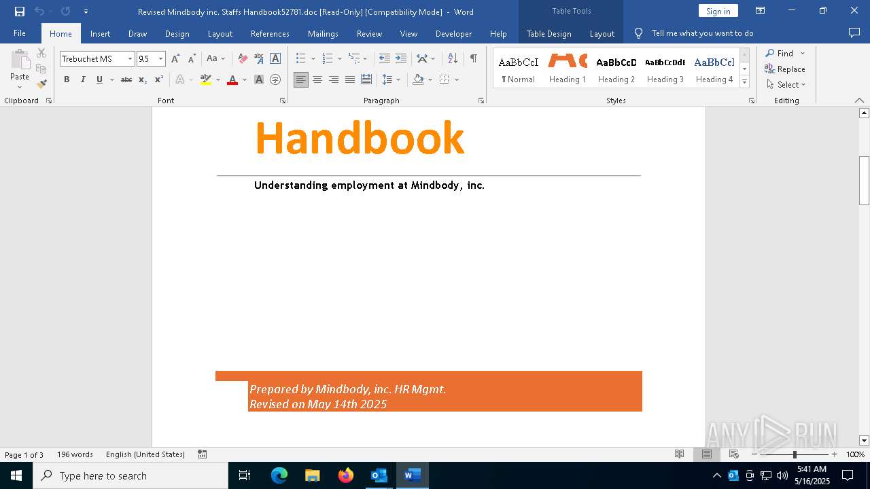Image resolution: width=870 pixels, height=489 pixels.
Task: Click the Phonetic Guide icon
Action: tap(259, 59)
